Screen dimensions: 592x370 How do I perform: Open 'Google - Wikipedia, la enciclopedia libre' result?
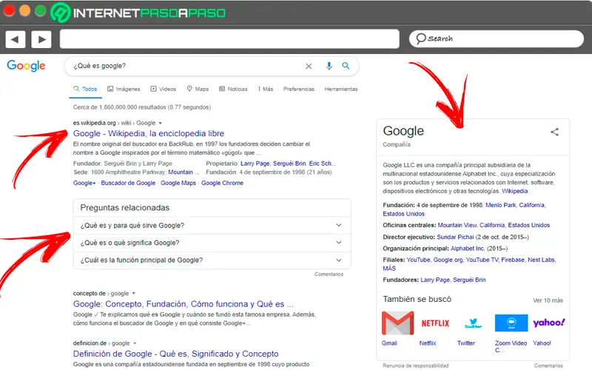point(149,133)
